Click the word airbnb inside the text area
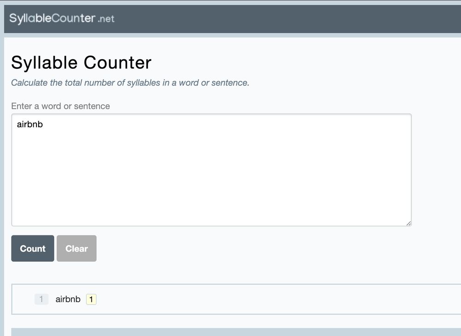 [30, 124]
